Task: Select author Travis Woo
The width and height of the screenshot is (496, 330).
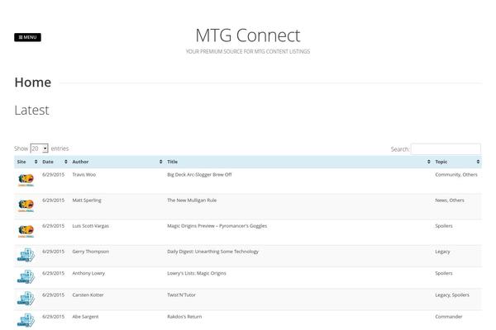Action: 83,175
